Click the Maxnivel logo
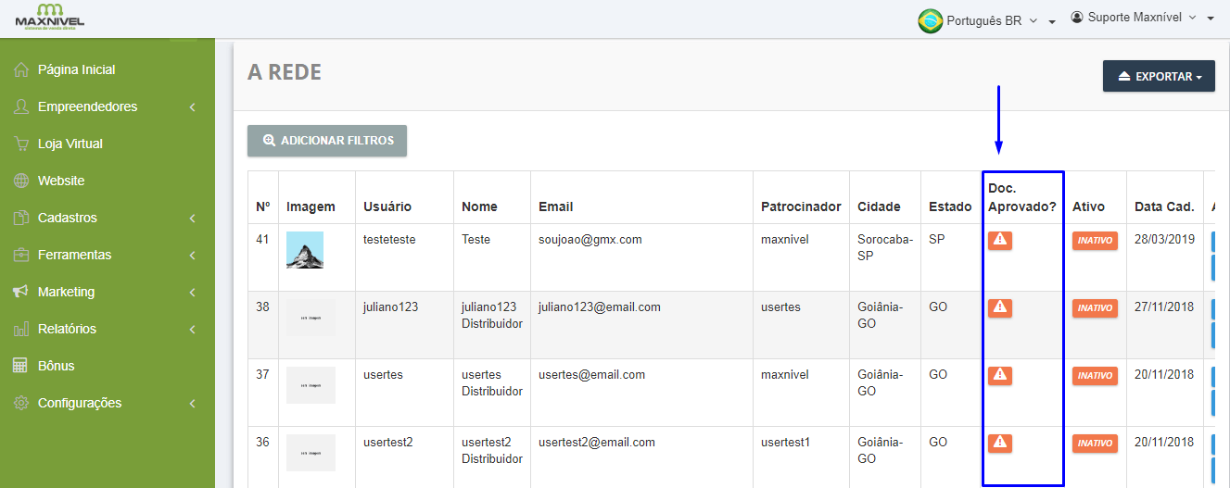The image size is (1230, 488). (x=49, y=17)
